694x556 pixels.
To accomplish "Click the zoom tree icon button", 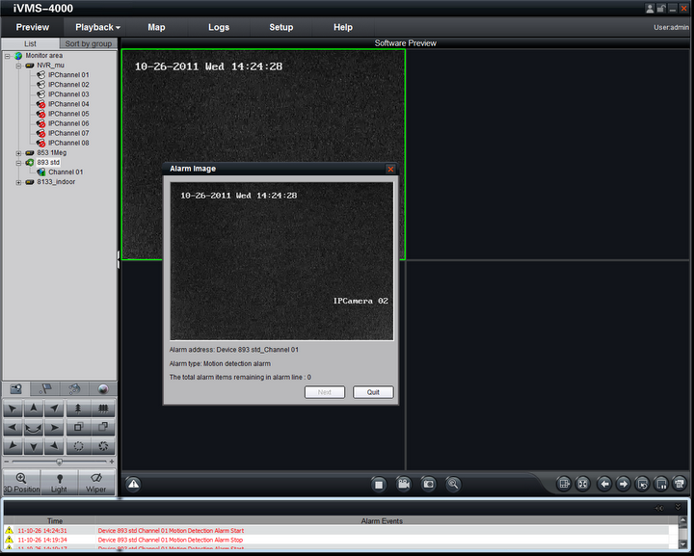I will pyautogui.click(x=78, y=409).
